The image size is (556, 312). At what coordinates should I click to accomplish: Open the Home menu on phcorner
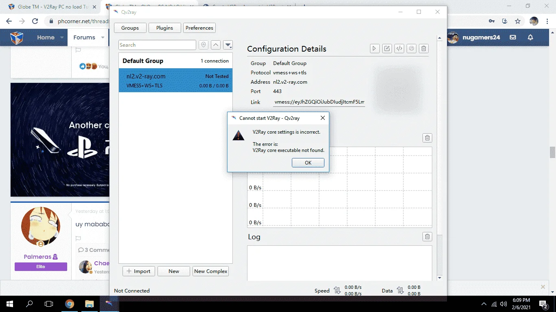[x=46, y=37]
